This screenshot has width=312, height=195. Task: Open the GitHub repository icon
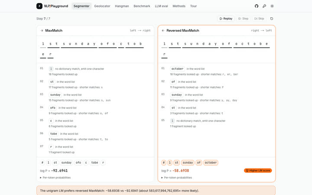[x=257, y=6]
